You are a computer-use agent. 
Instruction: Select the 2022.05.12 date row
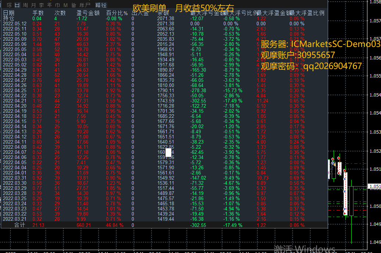[x=15, y=24]
